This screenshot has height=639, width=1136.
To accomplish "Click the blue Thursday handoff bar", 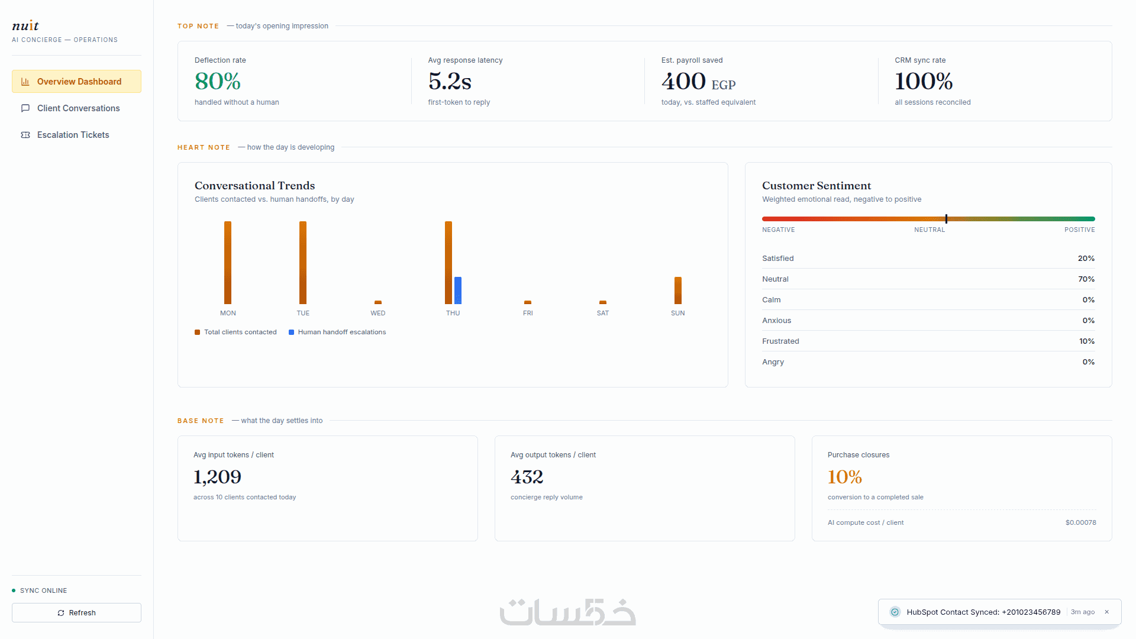I will click(x=458, y=291).
